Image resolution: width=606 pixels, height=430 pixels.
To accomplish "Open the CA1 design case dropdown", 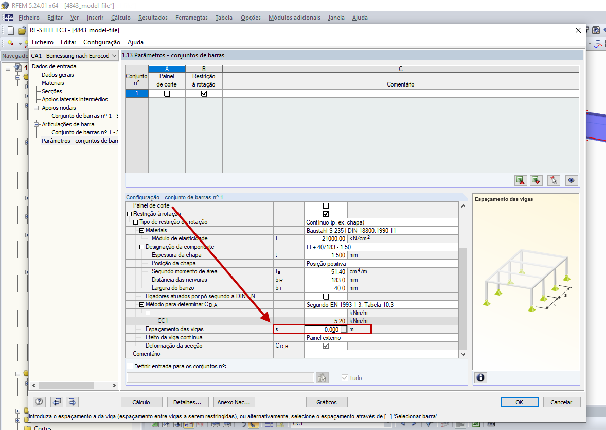I will pyautogui.click(x=114, y=56).
